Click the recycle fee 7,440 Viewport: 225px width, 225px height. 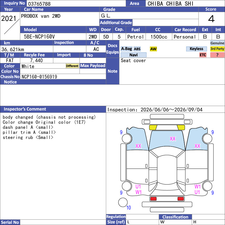[x=36, y=60]
